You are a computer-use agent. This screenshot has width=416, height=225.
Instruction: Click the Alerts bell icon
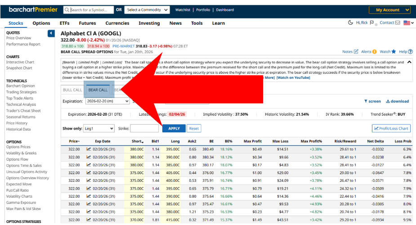(374, 52)
